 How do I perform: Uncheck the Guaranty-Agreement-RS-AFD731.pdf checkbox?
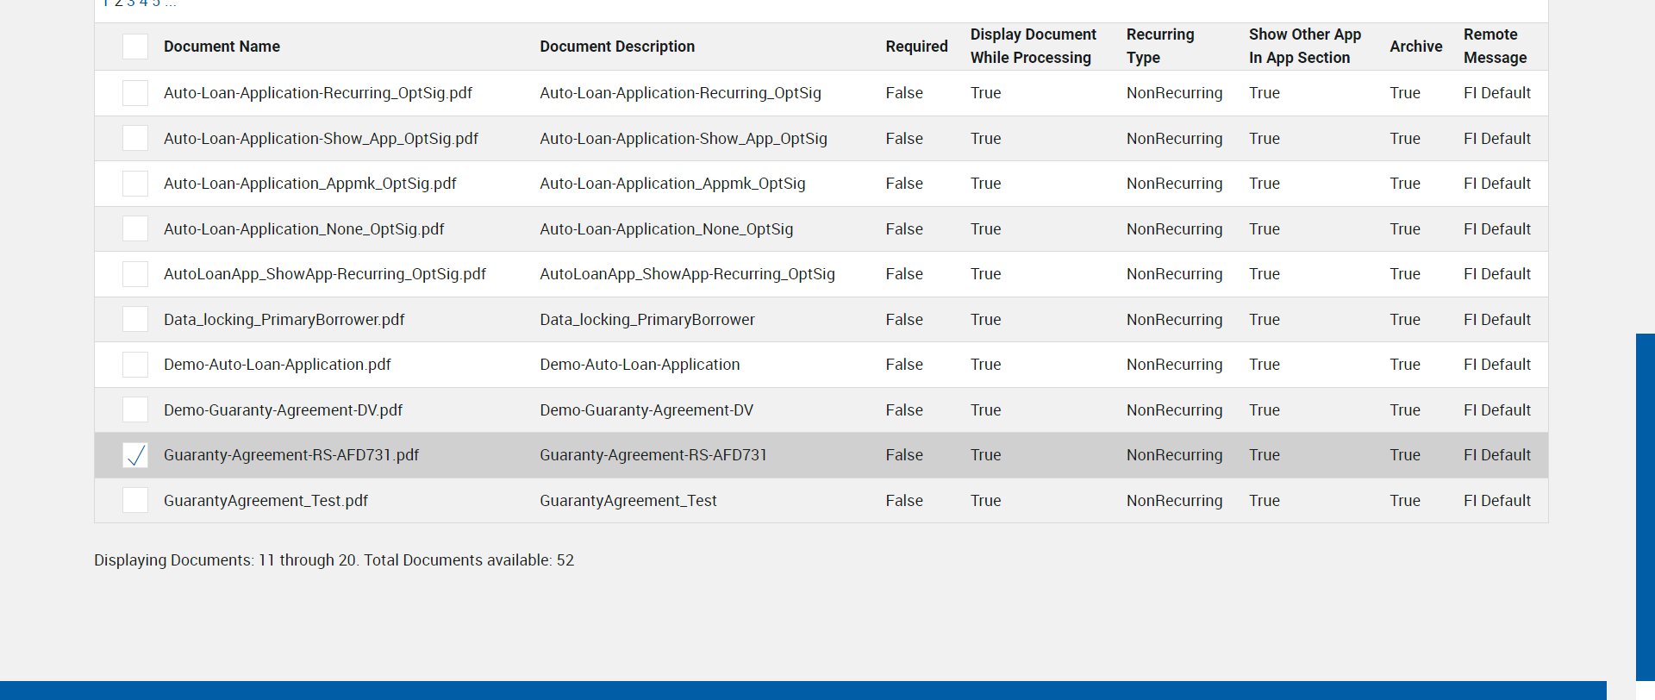(135, 455)
